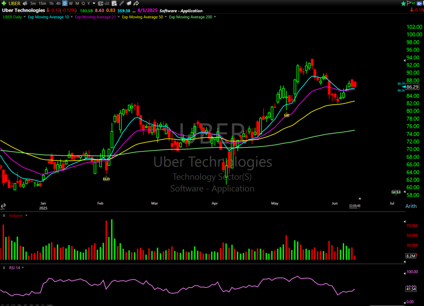
Task: Click the 8.63 value in header
Action: pyautogui.click(x=99, y=10)
